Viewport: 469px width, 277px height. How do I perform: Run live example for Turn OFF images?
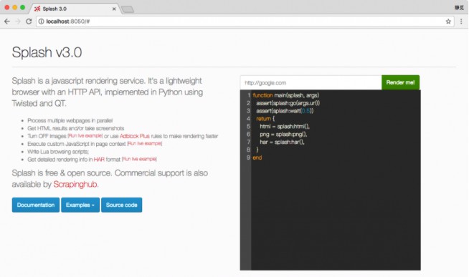[x=85, y=136]
